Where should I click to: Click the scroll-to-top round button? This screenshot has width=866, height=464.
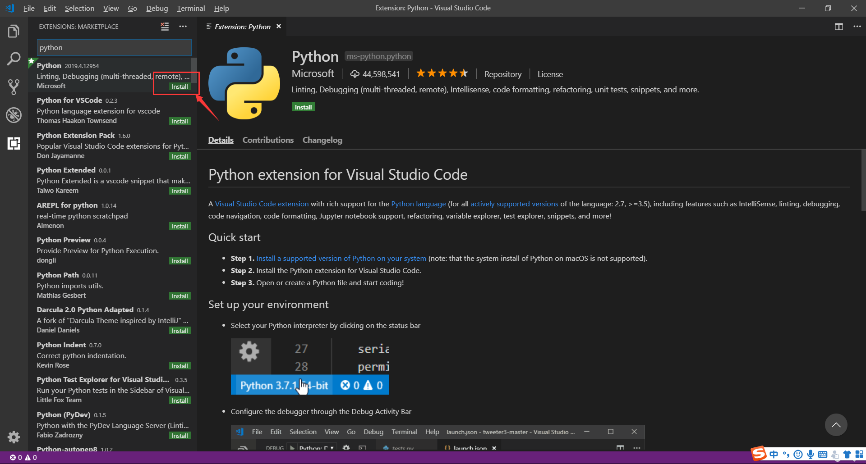[x=836, y=425]
